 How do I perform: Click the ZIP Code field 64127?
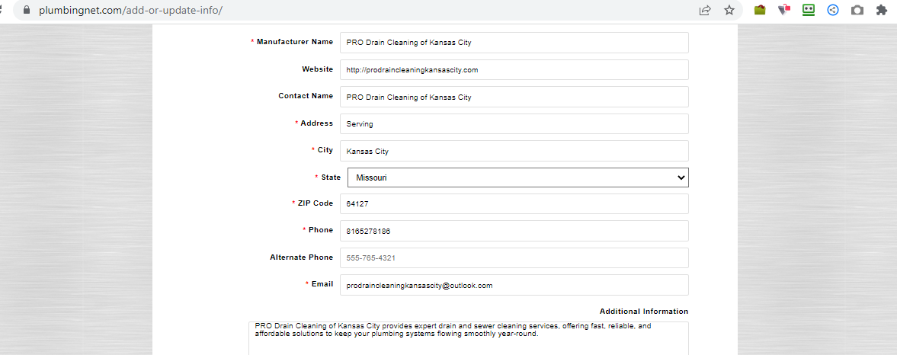click(x=514, y=203)
